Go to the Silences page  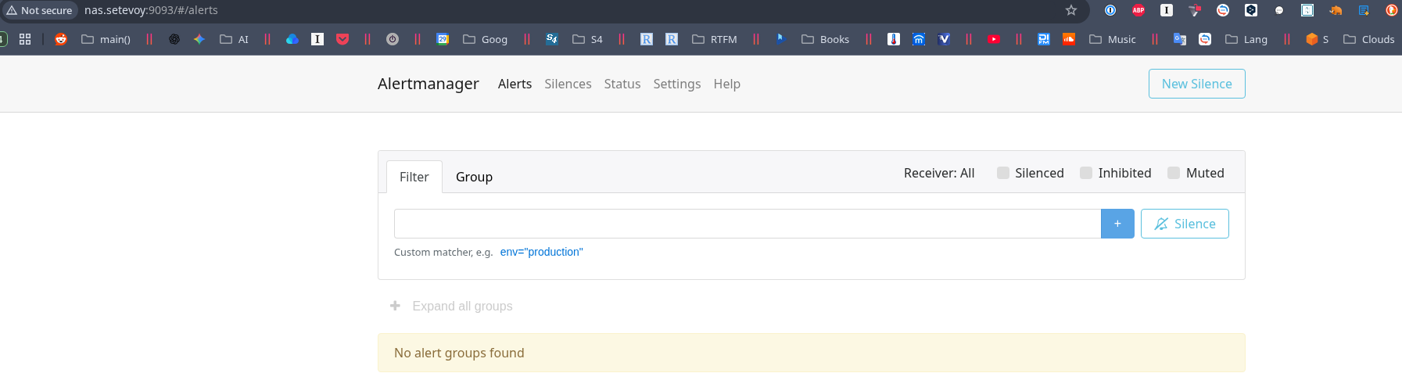click(568, 84)
